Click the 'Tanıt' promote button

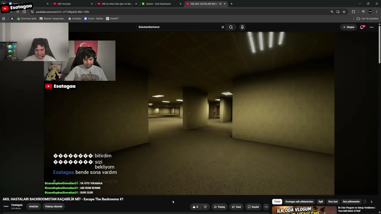(237, 207)
